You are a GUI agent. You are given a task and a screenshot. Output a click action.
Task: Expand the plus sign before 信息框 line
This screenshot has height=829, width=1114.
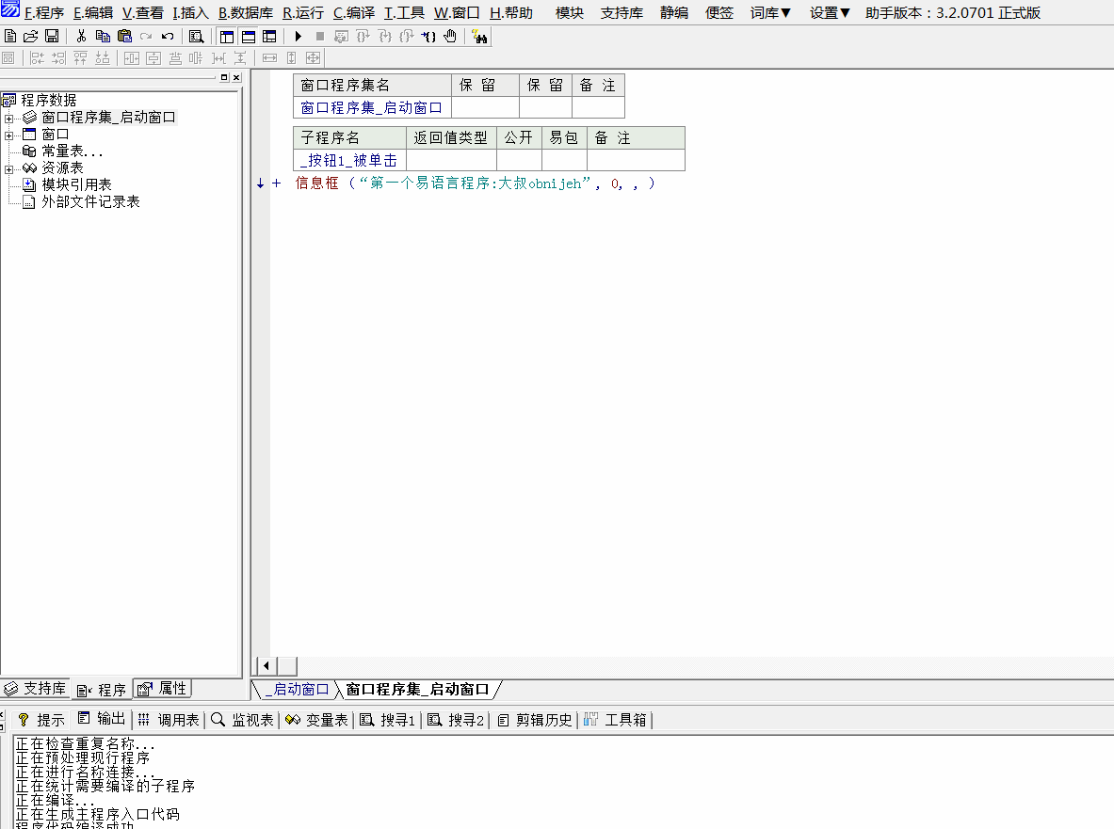point(276,183)
